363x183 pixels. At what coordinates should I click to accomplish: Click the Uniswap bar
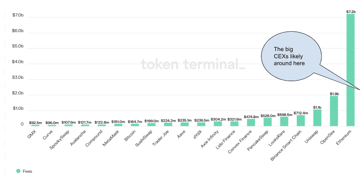click(317, 118)
